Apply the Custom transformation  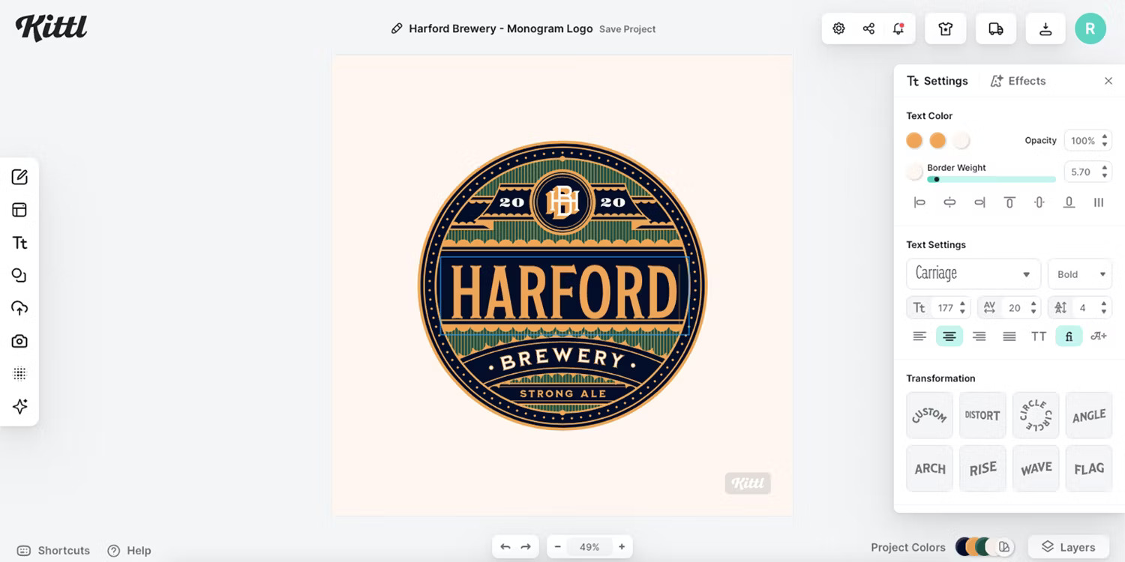tap(929, 415)
